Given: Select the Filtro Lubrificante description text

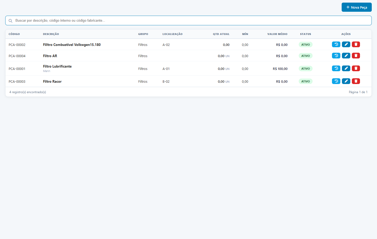Looking at the screenshot, I should pyautogui.click(x=57, y=67).
